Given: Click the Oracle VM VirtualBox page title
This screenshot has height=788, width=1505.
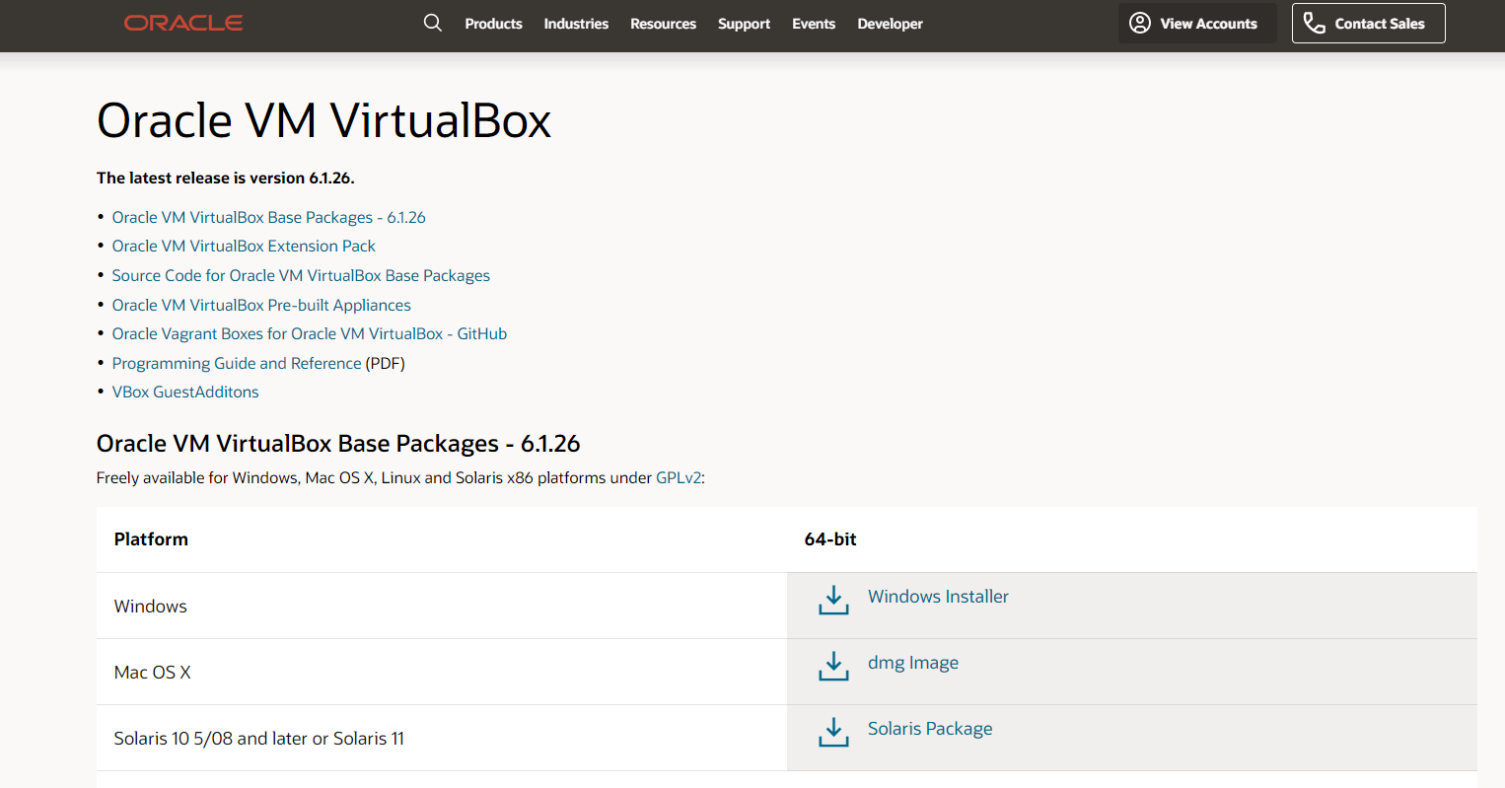Looking at the screenshot, I should (x=323, y=121).
